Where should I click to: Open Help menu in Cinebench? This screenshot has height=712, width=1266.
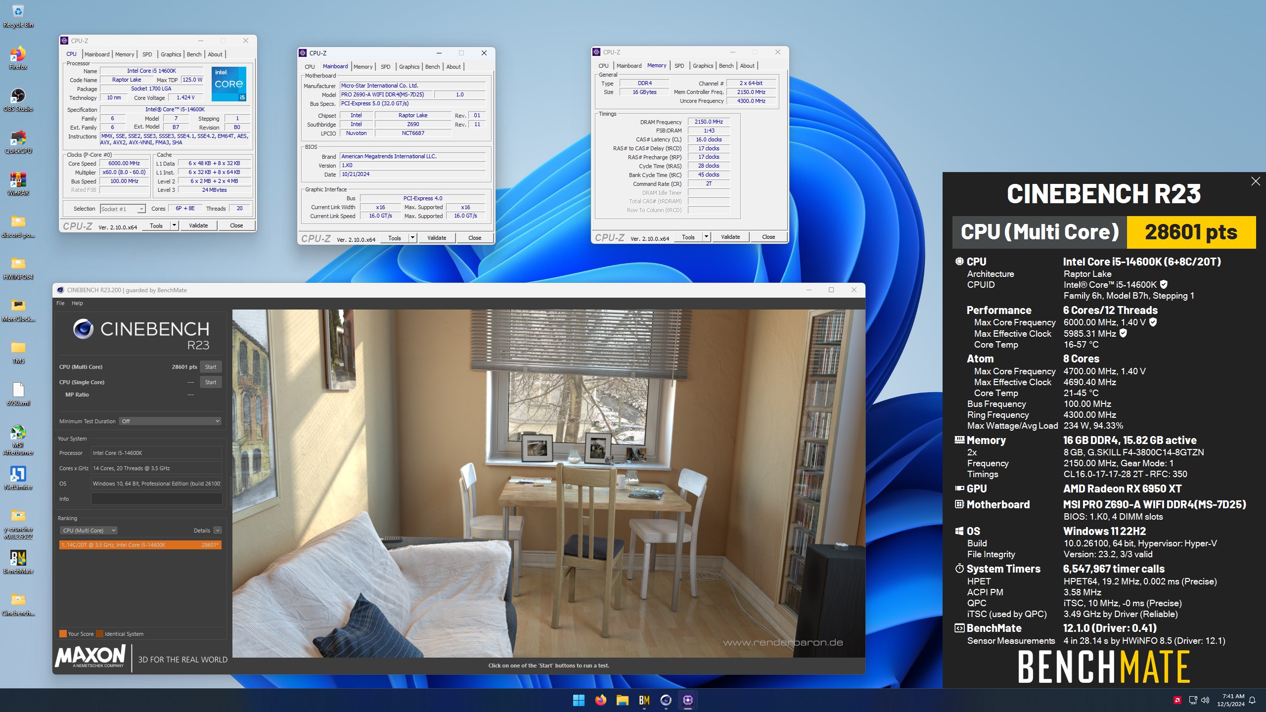tap(77, 303)
